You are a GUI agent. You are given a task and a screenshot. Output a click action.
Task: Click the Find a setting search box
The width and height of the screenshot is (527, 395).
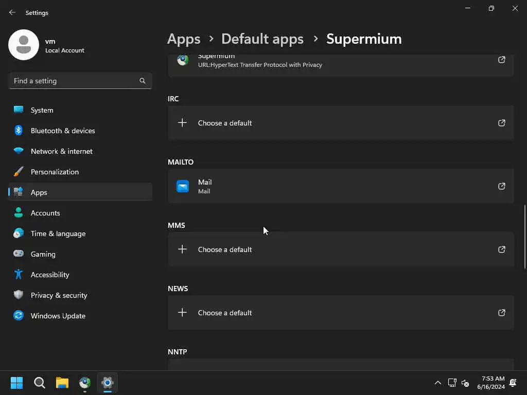75,81
